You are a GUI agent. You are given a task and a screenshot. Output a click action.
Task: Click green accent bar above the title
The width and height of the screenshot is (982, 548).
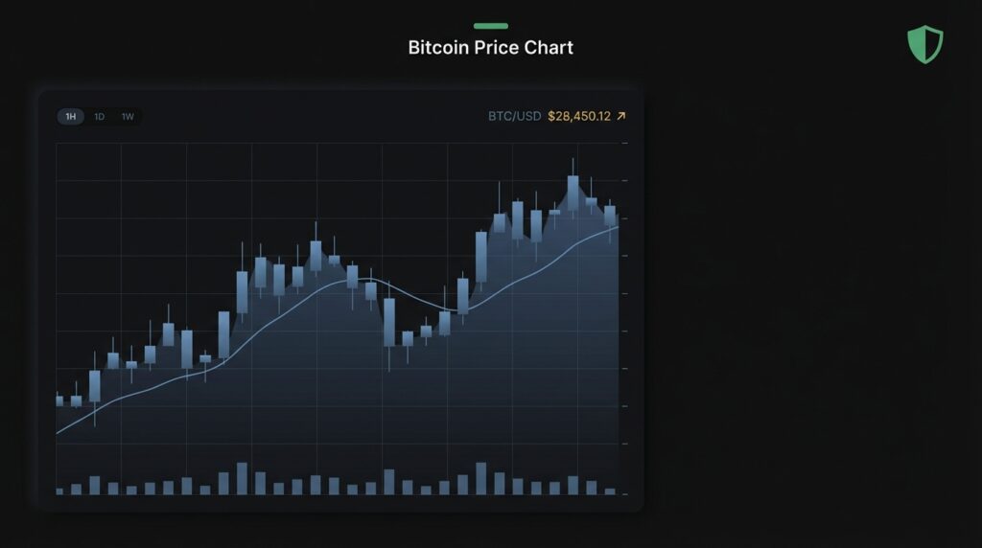[490, 26]
